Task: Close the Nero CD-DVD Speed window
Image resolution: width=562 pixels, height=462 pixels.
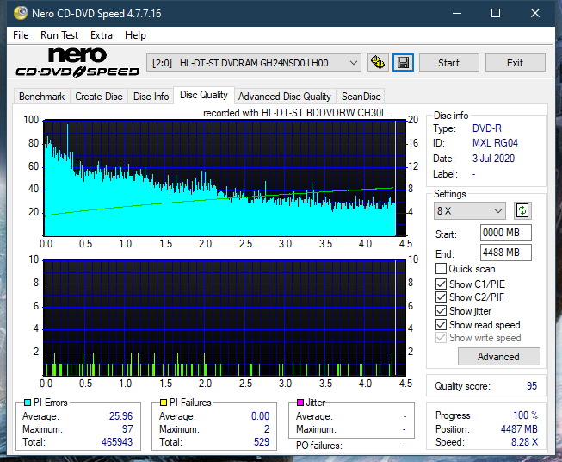Action: [x=535, y=13]
